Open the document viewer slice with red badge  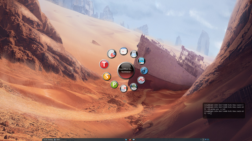point(124,89)
